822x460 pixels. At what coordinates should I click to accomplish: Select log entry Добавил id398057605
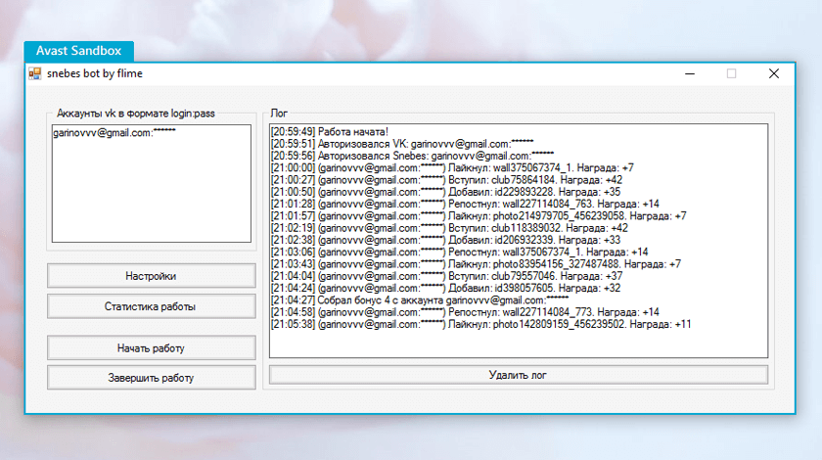point(445,289)
